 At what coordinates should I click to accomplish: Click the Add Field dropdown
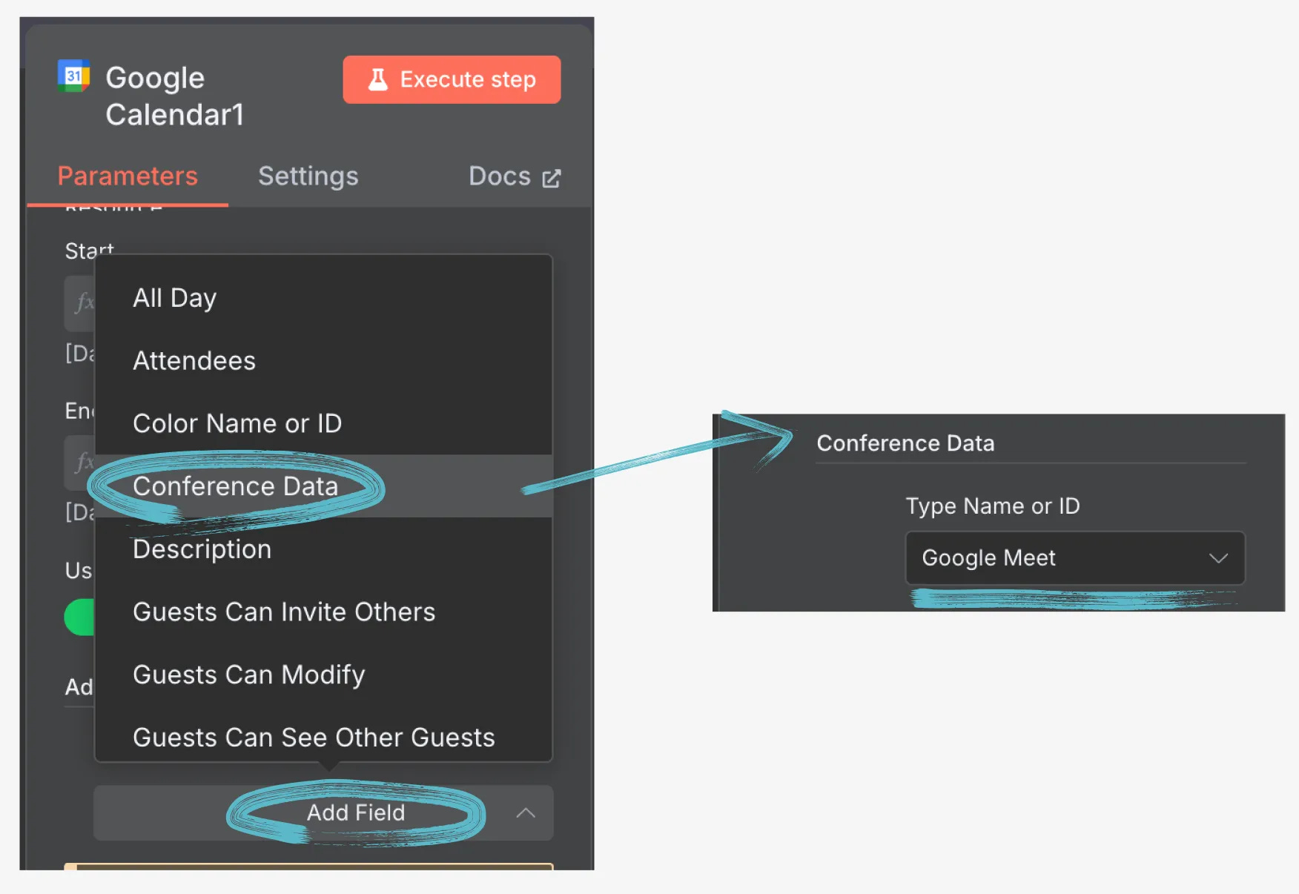click(323, 813)
